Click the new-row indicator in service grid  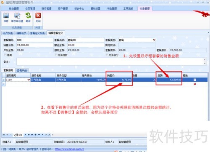click(x=4, y=84)
